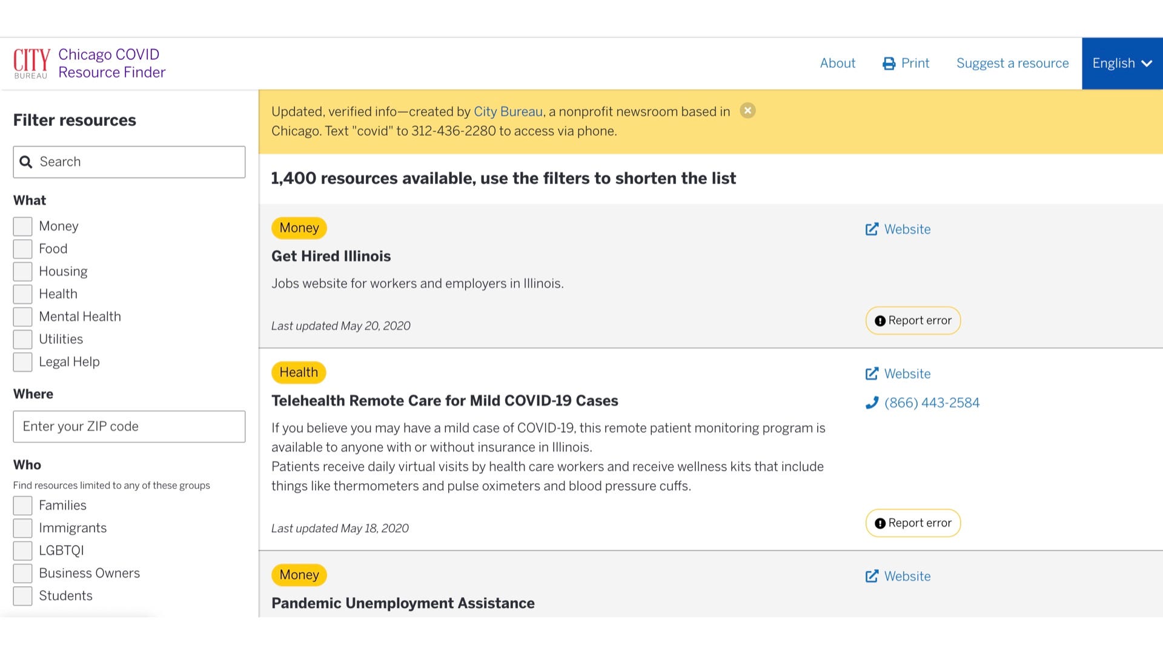Click the 'Filter resources' heading

tap(75, 120)
